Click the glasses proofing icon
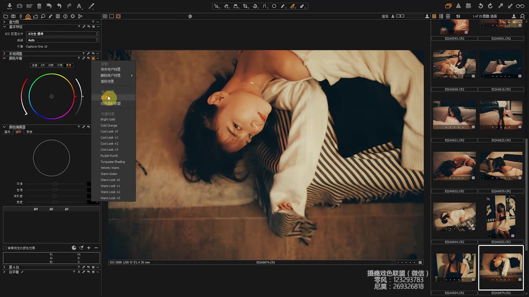The width and height of the screenshot is (529, 297). (520, 6)
